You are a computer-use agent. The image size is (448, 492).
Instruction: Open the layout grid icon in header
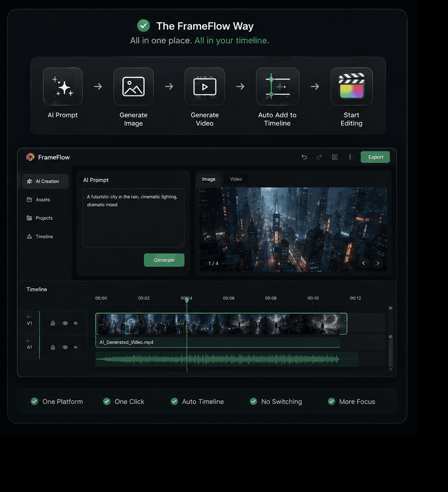[x=335, y=157]
